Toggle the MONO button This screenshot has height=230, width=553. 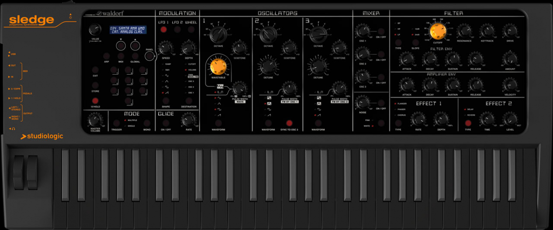click(147, 123)
